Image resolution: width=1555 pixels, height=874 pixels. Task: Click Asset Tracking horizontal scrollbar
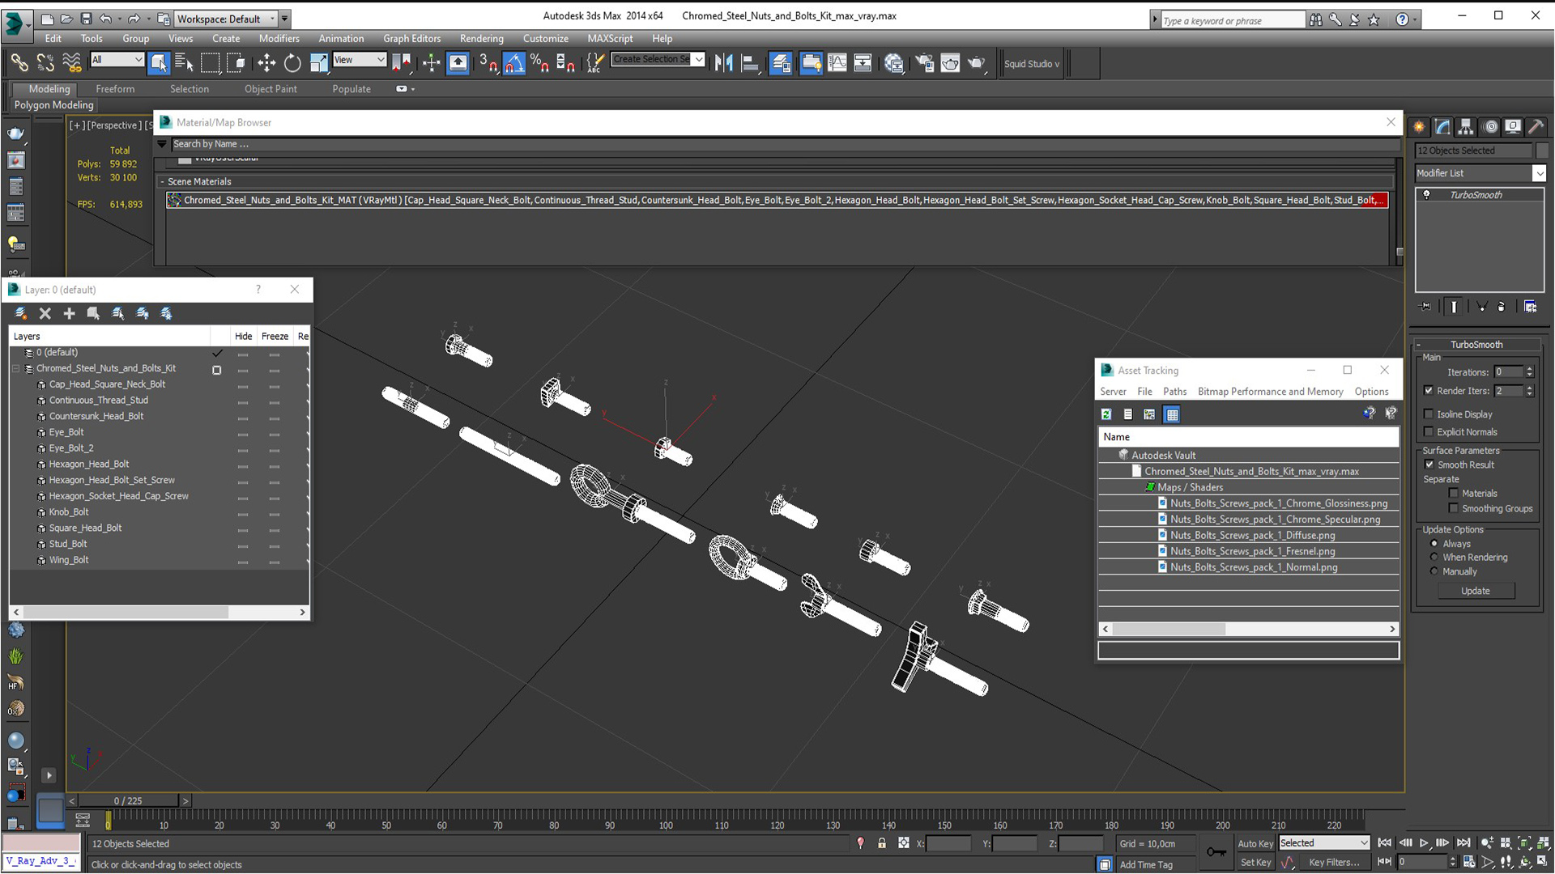[1169, 629]
